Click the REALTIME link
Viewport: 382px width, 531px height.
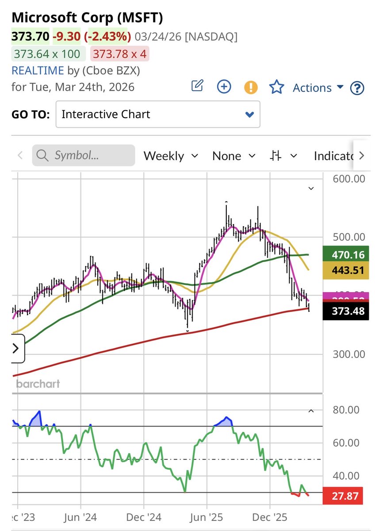[x=37, y=70]
